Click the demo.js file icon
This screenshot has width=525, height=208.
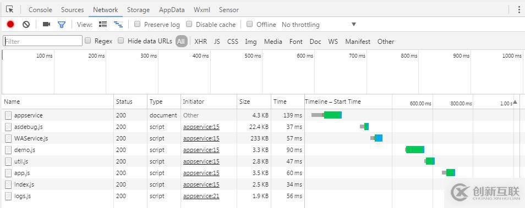tap(8, 150)
